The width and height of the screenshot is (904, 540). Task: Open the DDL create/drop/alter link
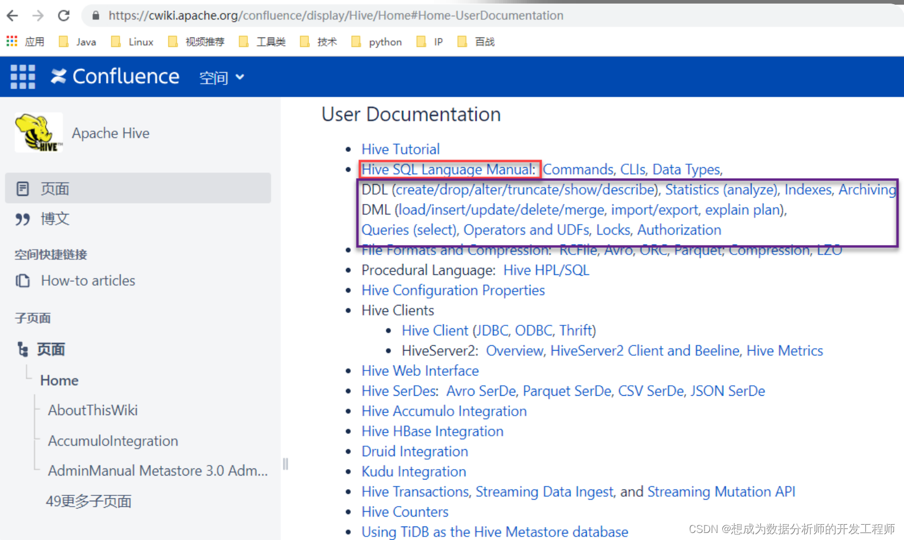coord(525,190)
